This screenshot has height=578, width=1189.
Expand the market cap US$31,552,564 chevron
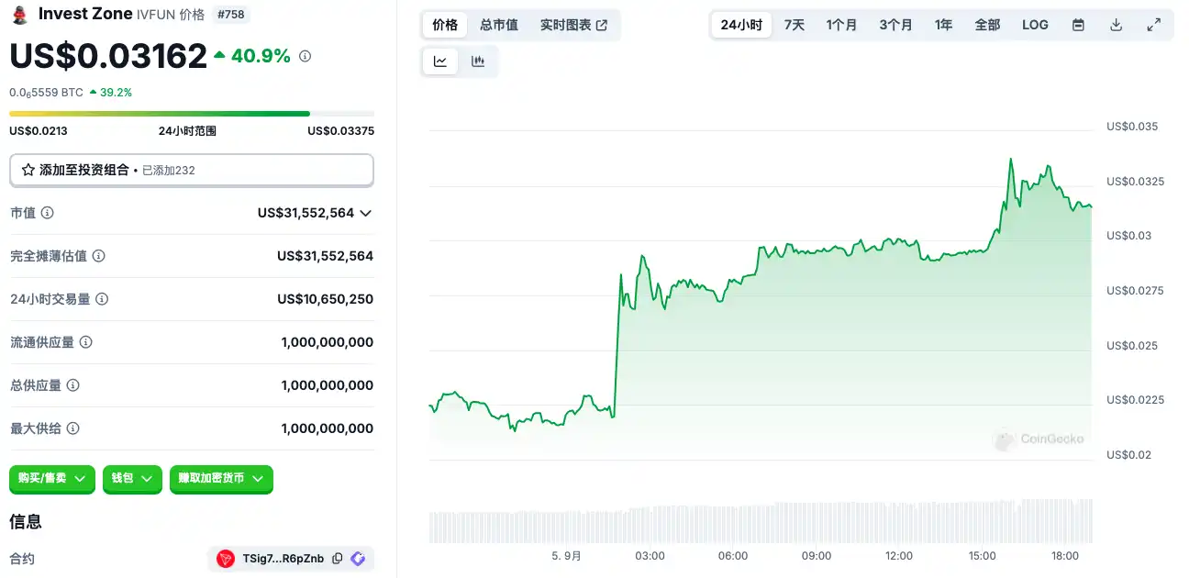(x=366, y=213)
